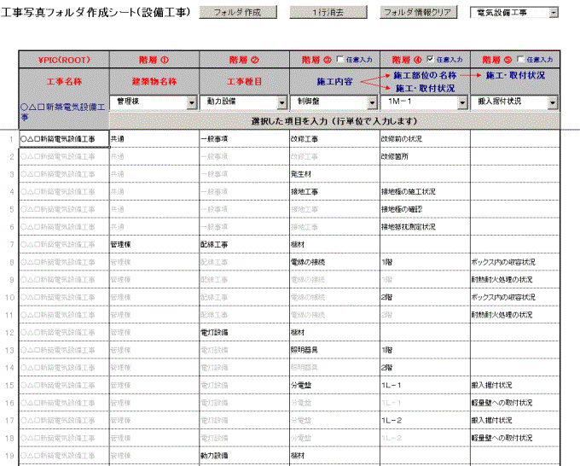Select the 電灯設備 cell in row 12
This screenshot has height=466, width=580.
(244, 332)
